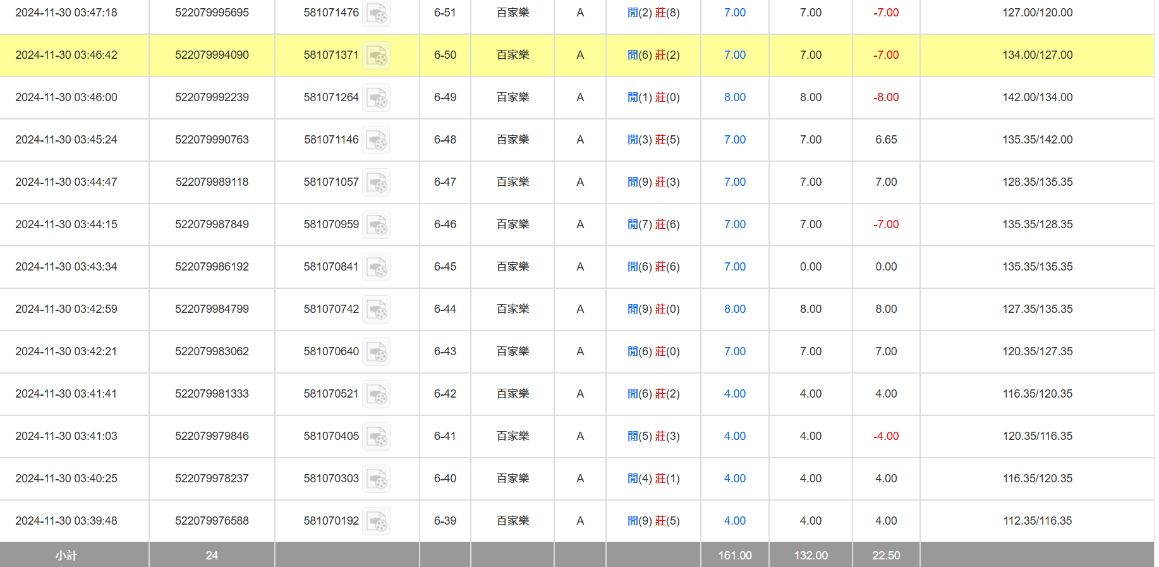
Task: Click blue 4.00 bet amount in round 6-39
Action: click(x=734, y=521)
